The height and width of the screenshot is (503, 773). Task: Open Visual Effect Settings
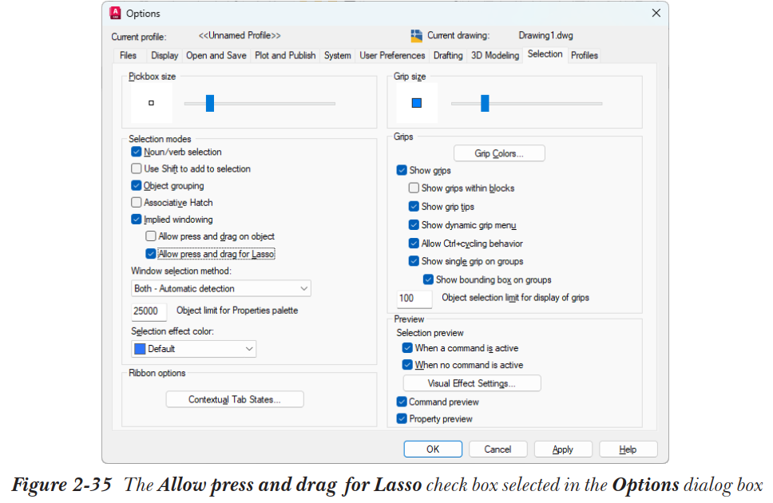(x=472, y=383)
